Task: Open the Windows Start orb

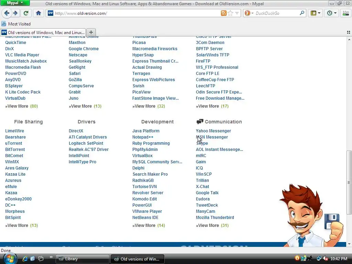Action: click(x=10, y=258)
